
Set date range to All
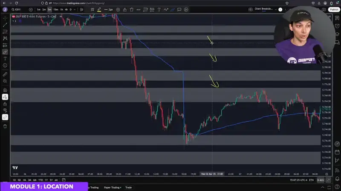click(56, 180)
